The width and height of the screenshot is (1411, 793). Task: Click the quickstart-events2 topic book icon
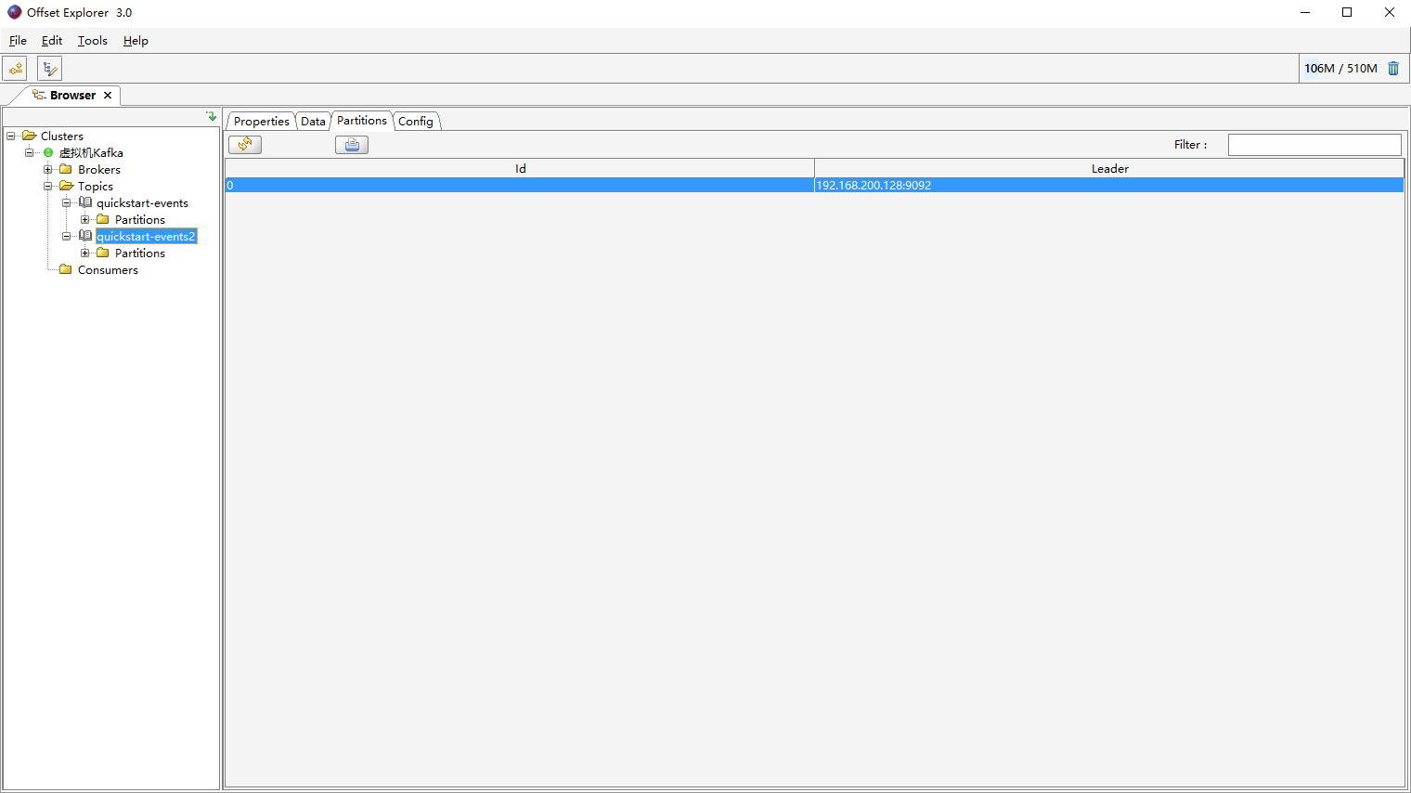point(85,236)
